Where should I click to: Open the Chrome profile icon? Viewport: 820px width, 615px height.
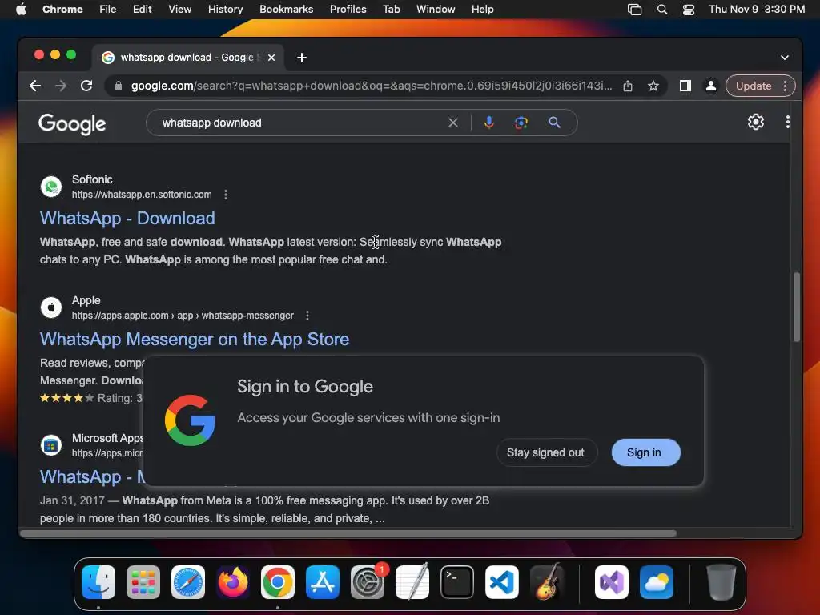click(x=711, y=86)
